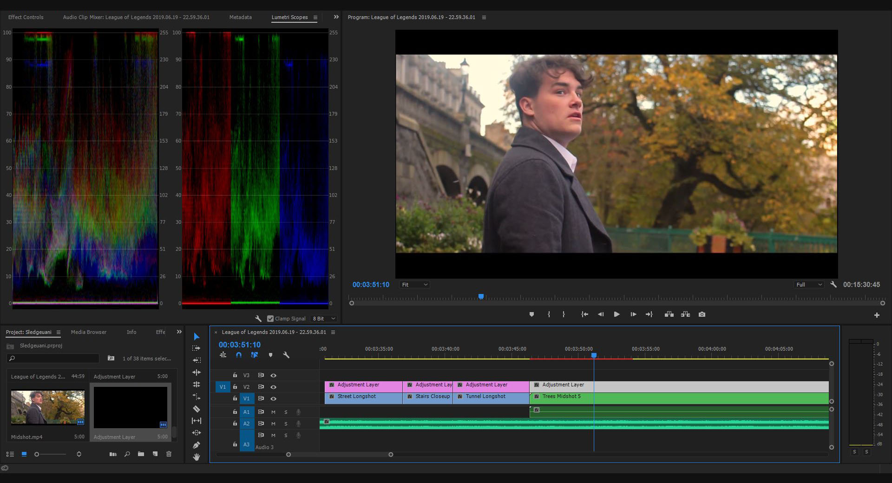Select the Pen tool
The image size is (892, 483).
[x=197, y=445]
